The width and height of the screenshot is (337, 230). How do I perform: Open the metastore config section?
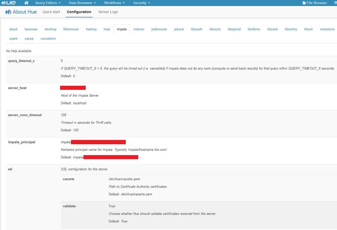tap(327, 29)
